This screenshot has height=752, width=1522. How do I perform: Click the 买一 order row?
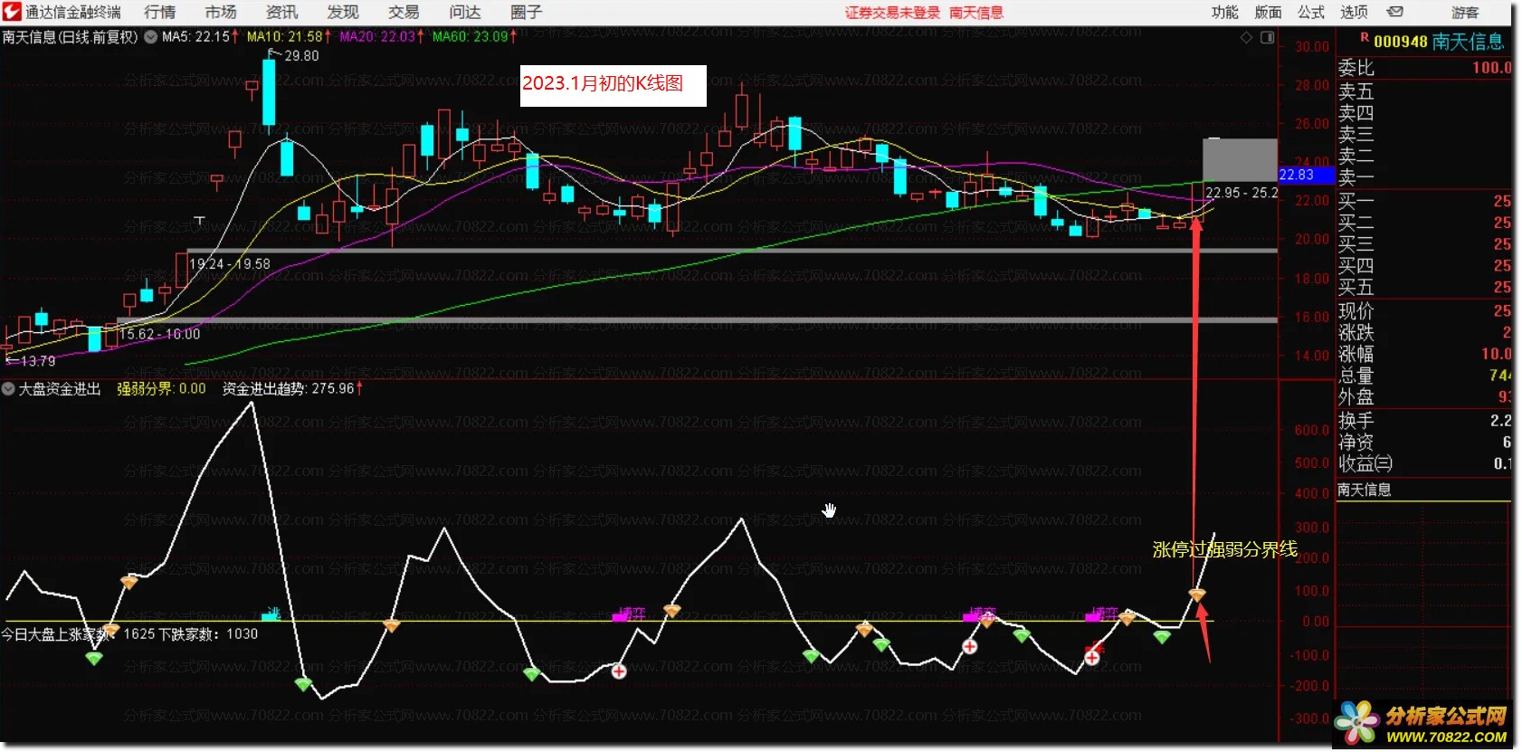coord(1423,201)
